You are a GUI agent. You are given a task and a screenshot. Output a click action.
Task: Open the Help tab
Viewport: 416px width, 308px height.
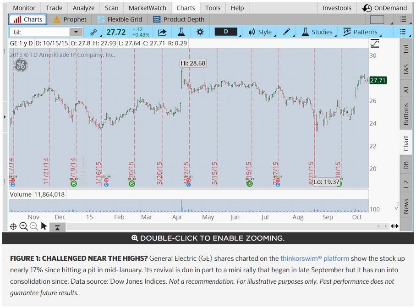coord(237,8)
